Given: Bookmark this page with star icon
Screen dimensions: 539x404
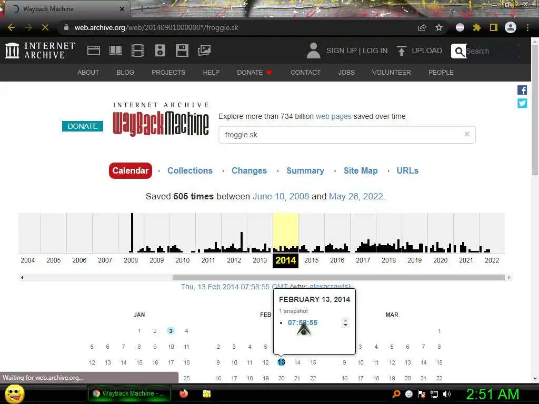Looking at the screenshot, I should 439,27.
